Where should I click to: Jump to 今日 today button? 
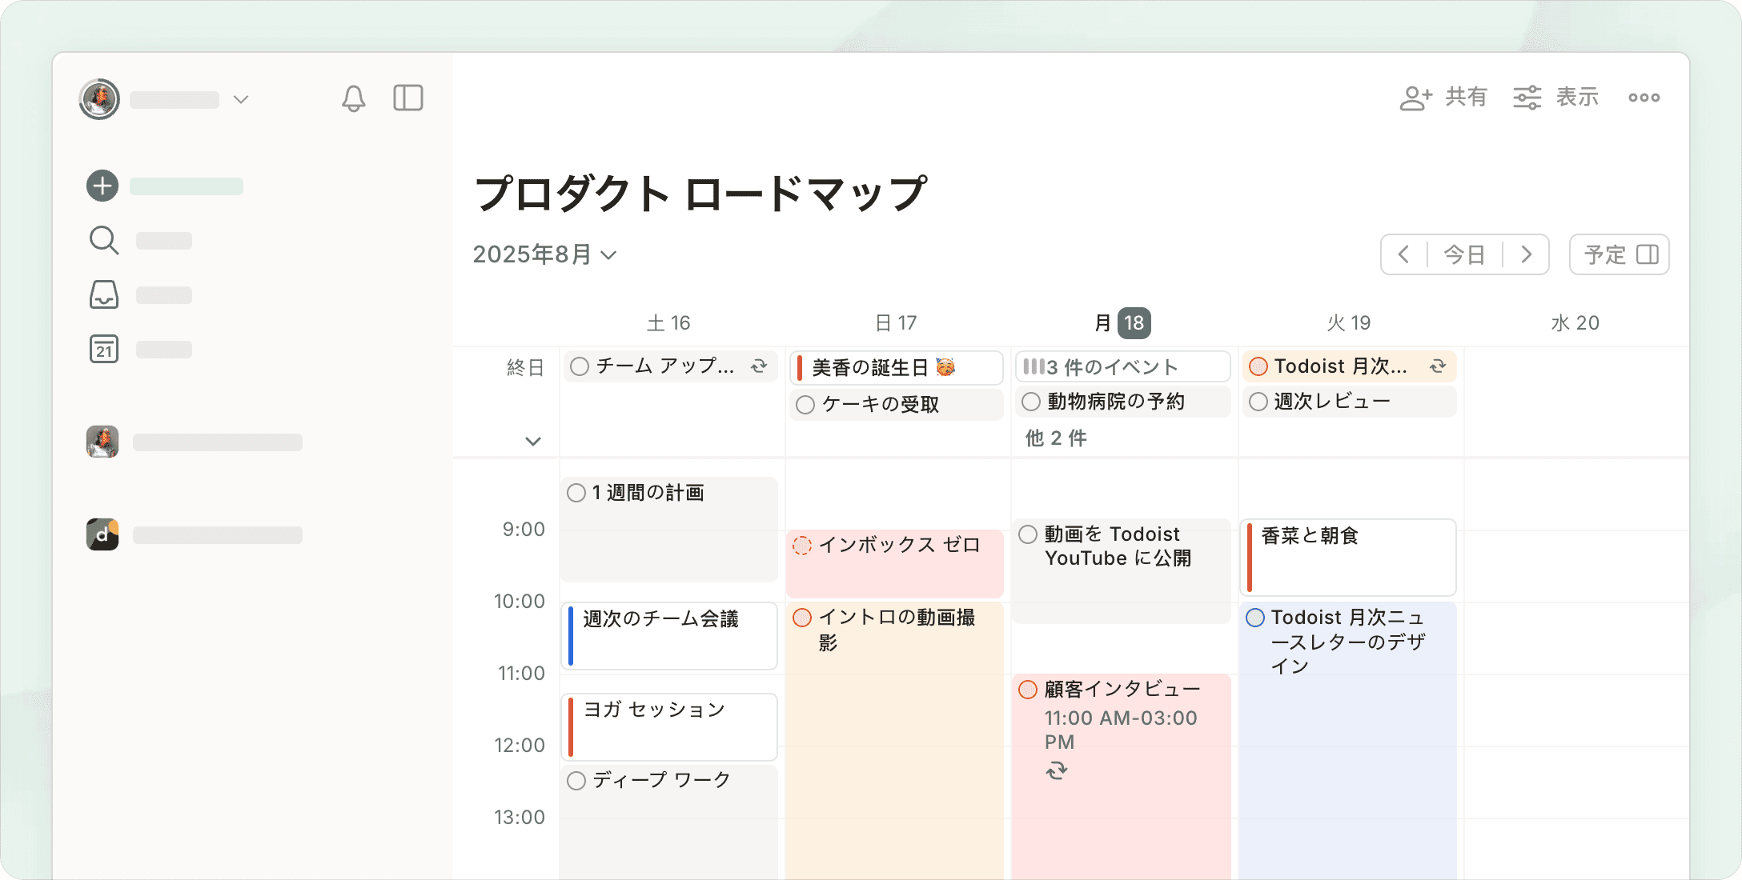tap(1464, 254)
